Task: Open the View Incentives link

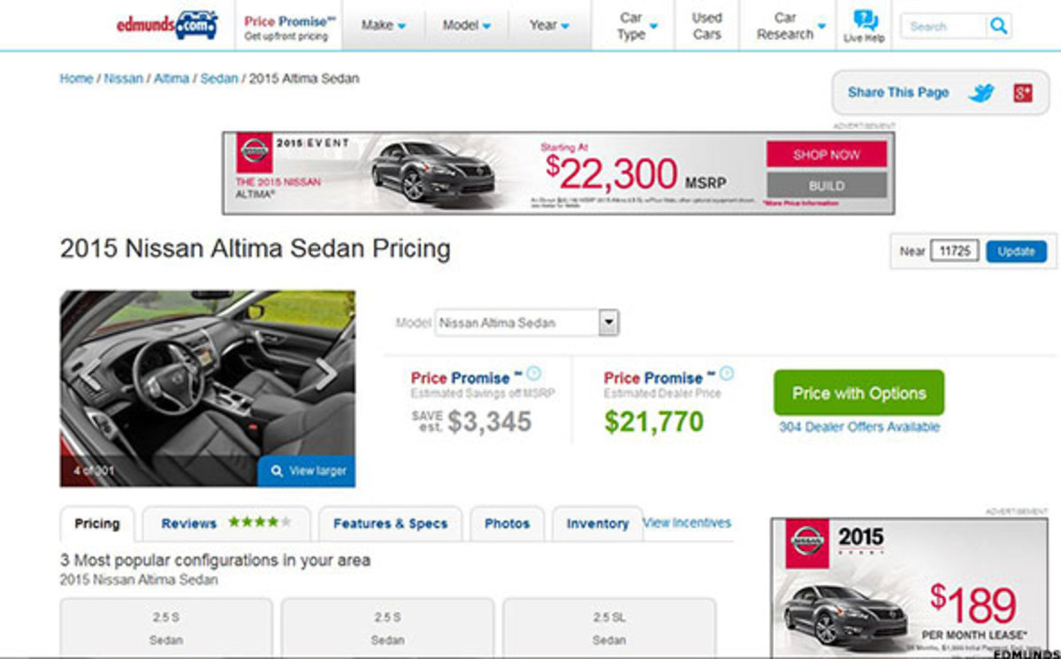Action: 688,522
